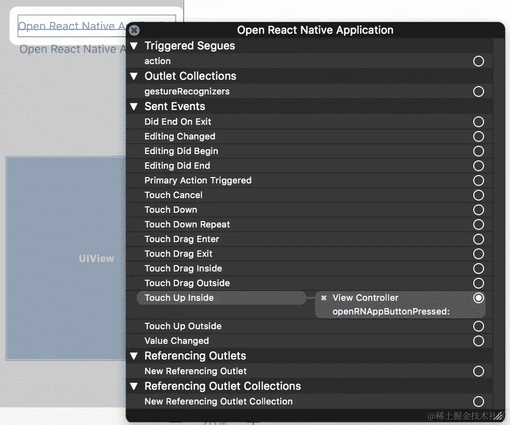Collapse the Sent Events section triangle
The image size is (510, 425).
pos(134,107)
